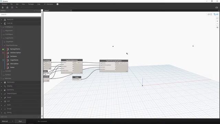
Task: Expand the CogoPoint subitem
Action: 4,42
